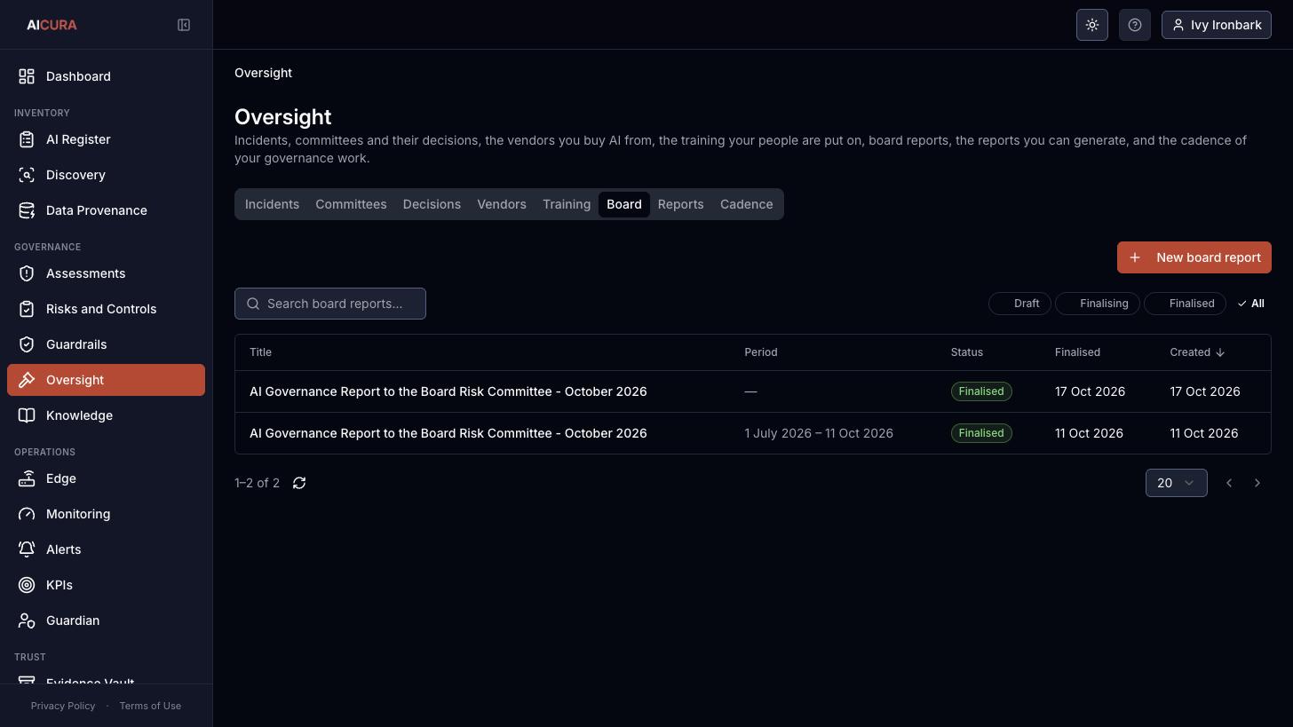
Task: Select the Cadence tab
Action: [x=746, y=204]
